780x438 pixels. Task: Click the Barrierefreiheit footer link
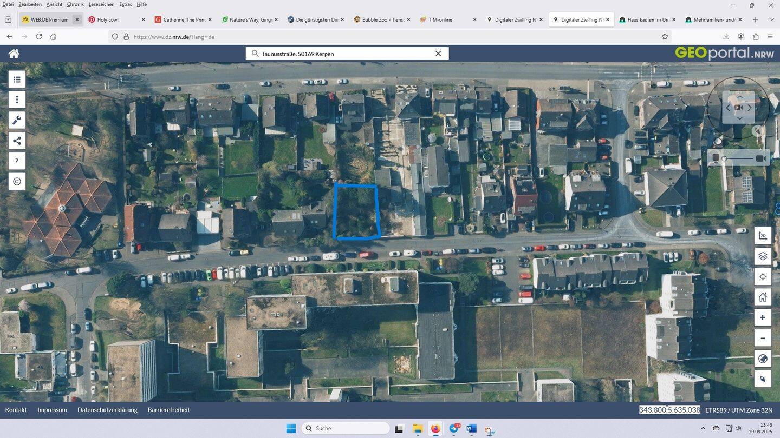[169, 409]
